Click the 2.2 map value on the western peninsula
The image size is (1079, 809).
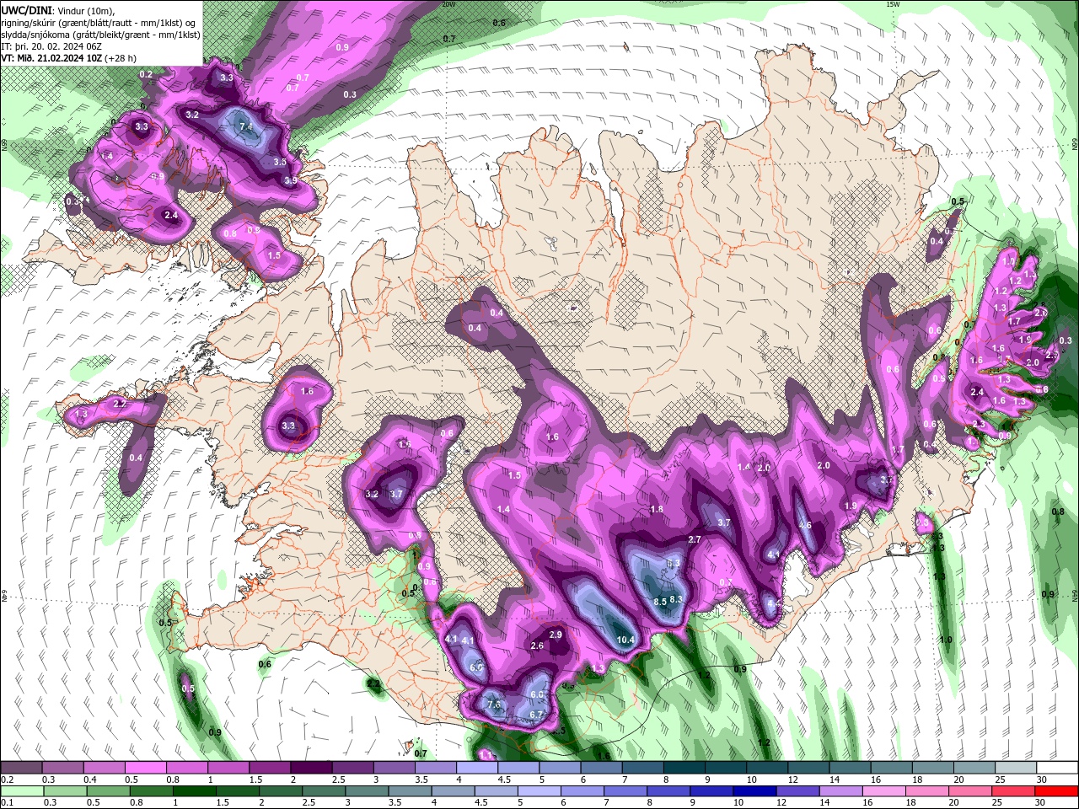(120, 404)
